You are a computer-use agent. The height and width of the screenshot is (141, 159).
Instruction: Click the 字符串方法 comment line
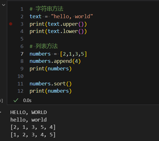[x=47, y=9]
